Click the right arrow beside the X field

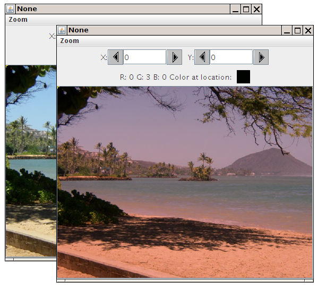(174, 57)
